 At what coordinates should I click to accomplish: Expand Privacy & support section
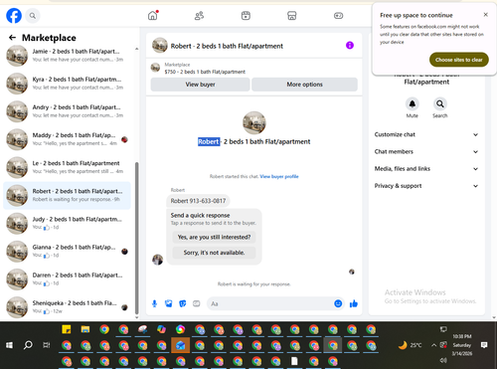[x=426, y=186]
